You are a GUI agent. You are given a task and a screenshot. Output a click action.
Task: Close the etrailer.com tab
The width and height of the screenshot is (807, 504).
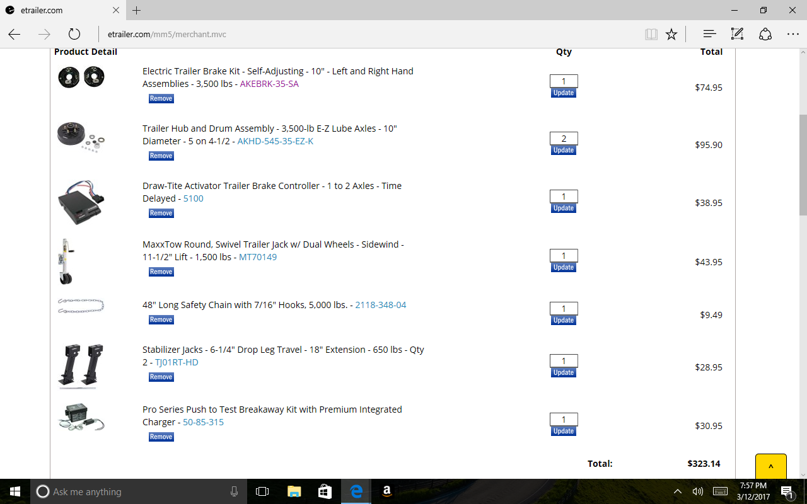pyautogui.click(x=116, y=10)
